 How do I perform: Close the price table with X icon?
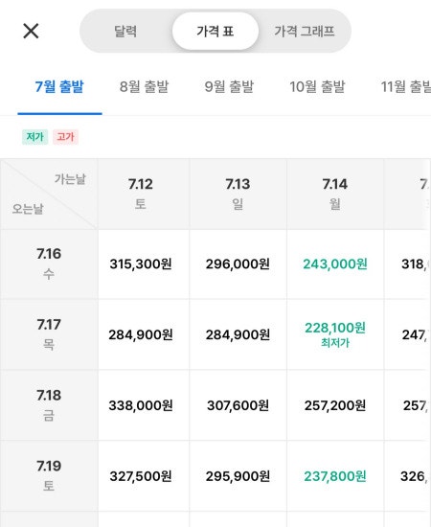pos(31,31)
